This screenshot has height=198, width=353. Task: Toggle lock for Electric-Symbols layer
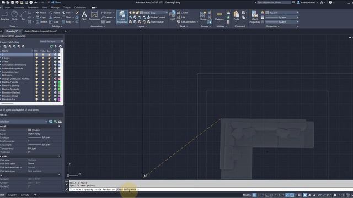pyautogui.click(x=49, y=89)
